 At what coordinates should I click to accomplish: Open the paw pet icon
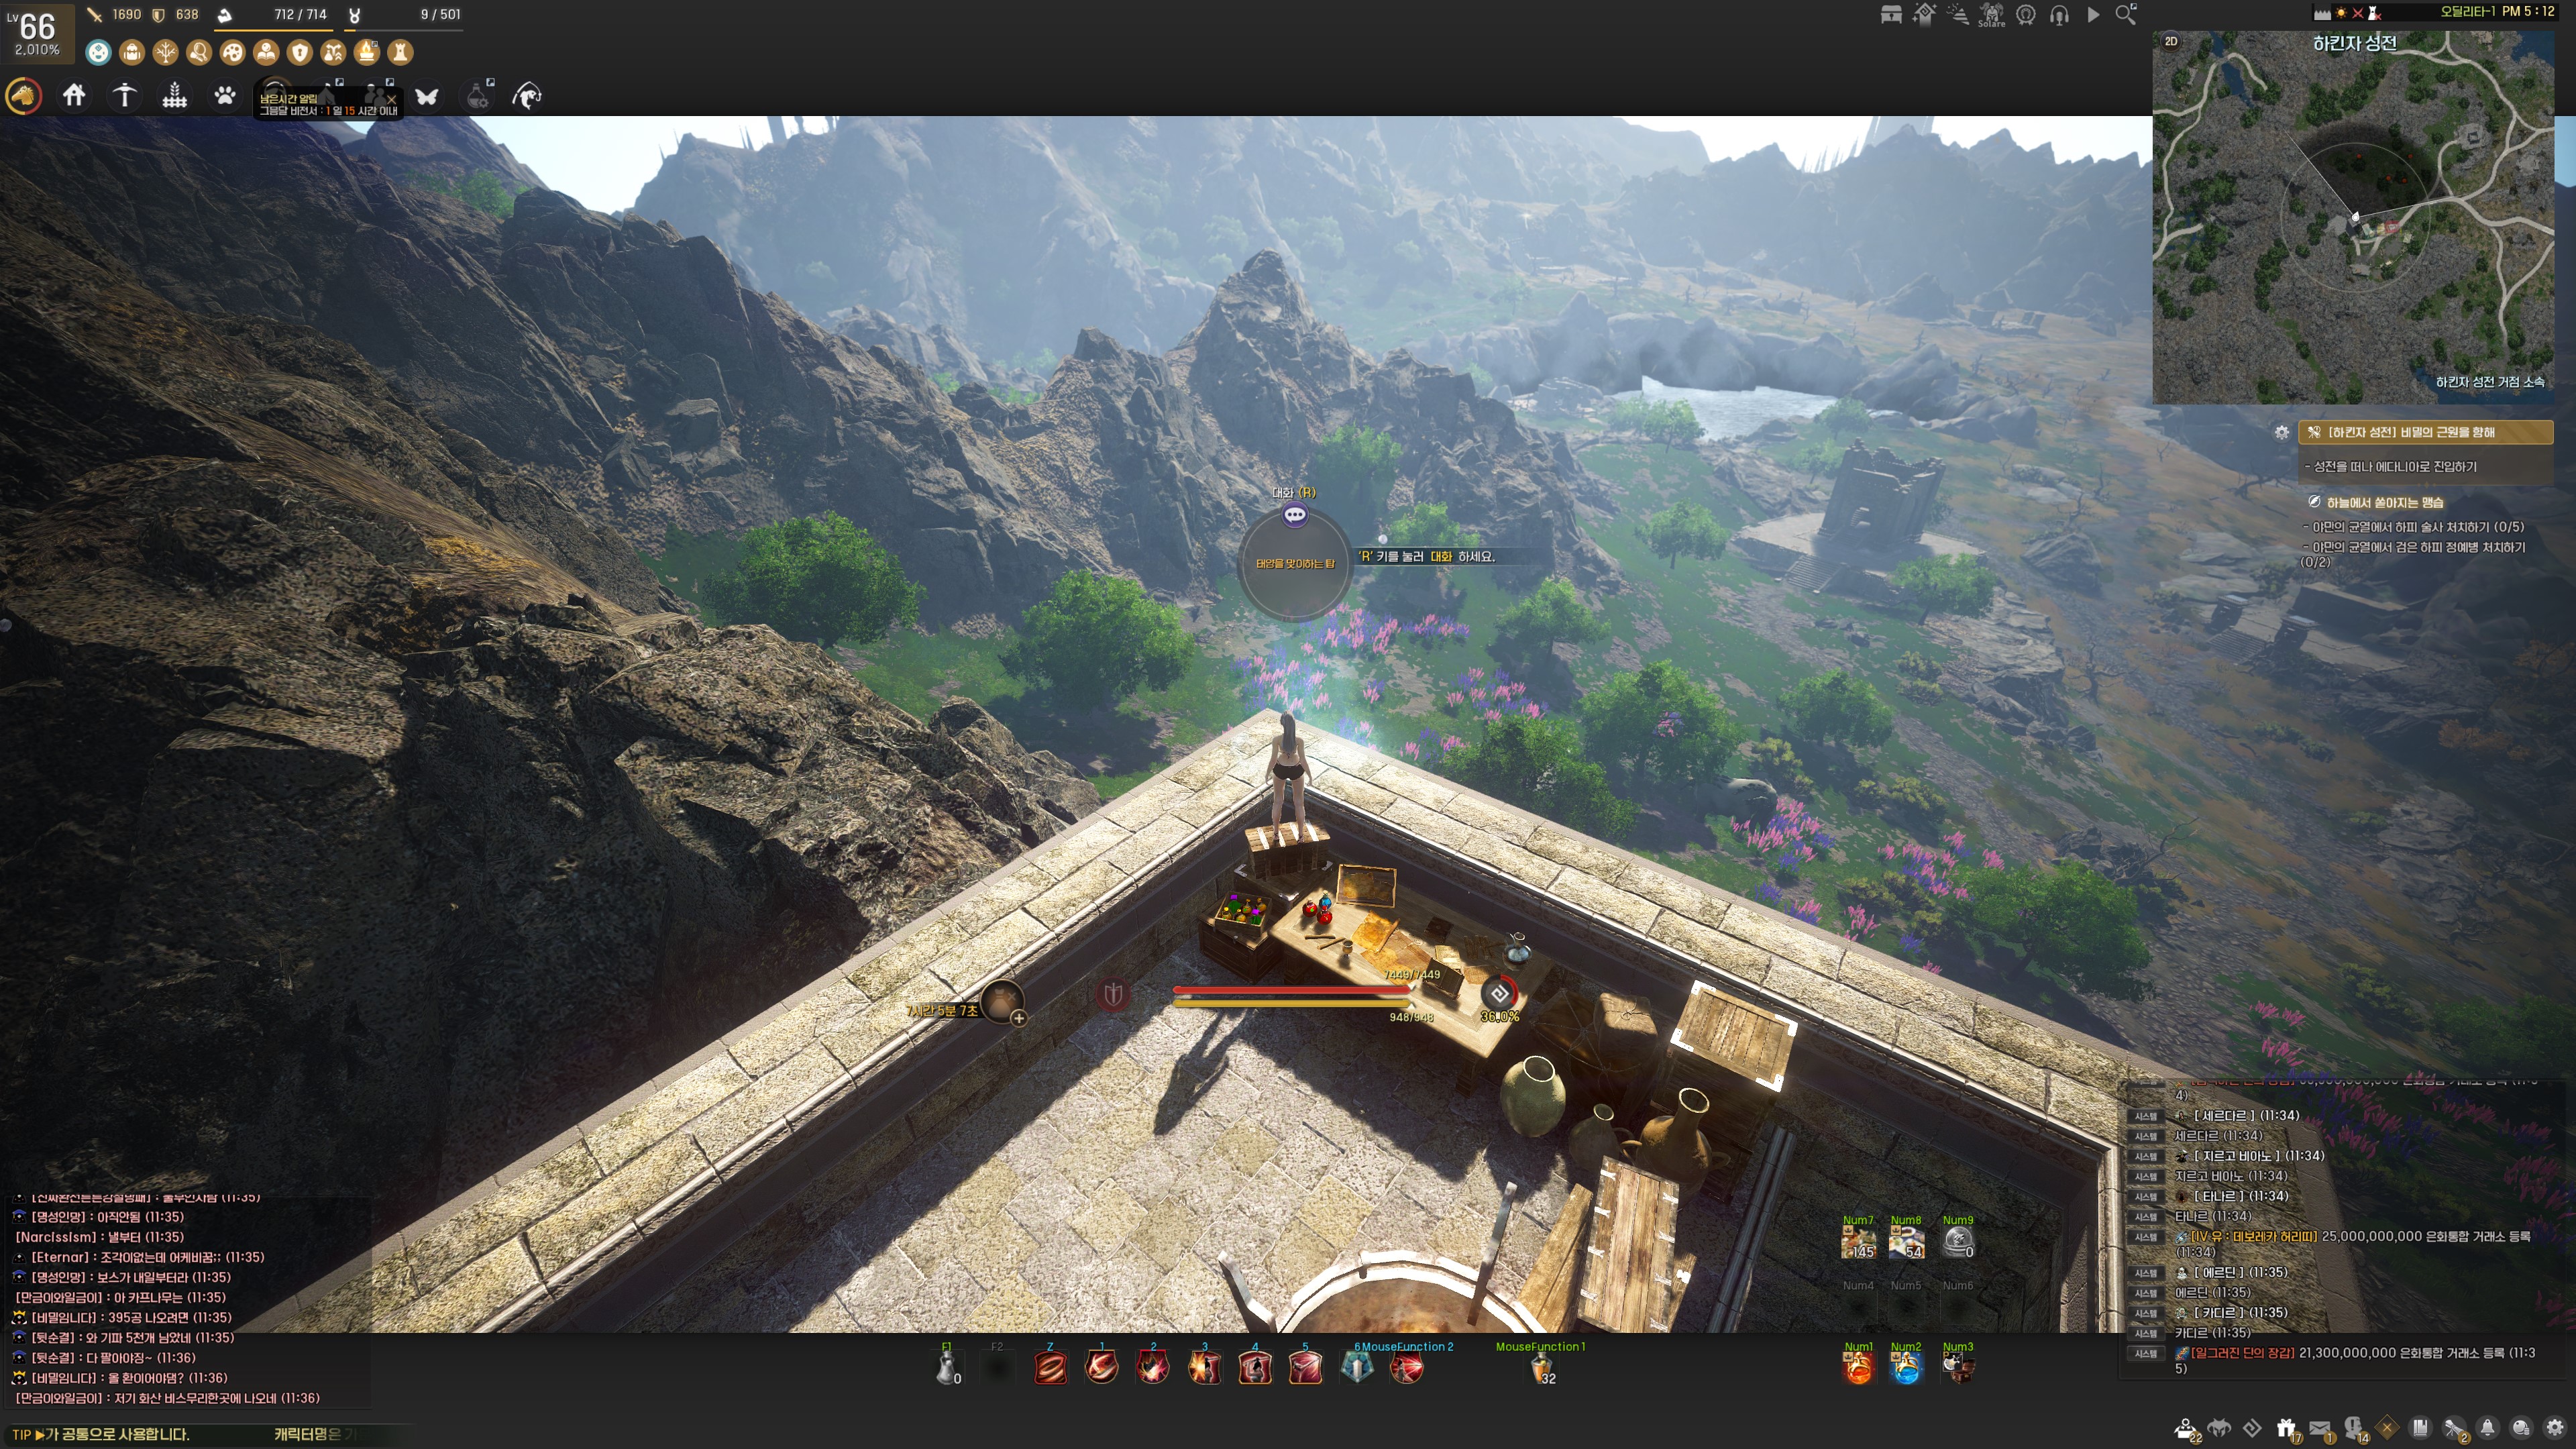(x=225, y=96)
